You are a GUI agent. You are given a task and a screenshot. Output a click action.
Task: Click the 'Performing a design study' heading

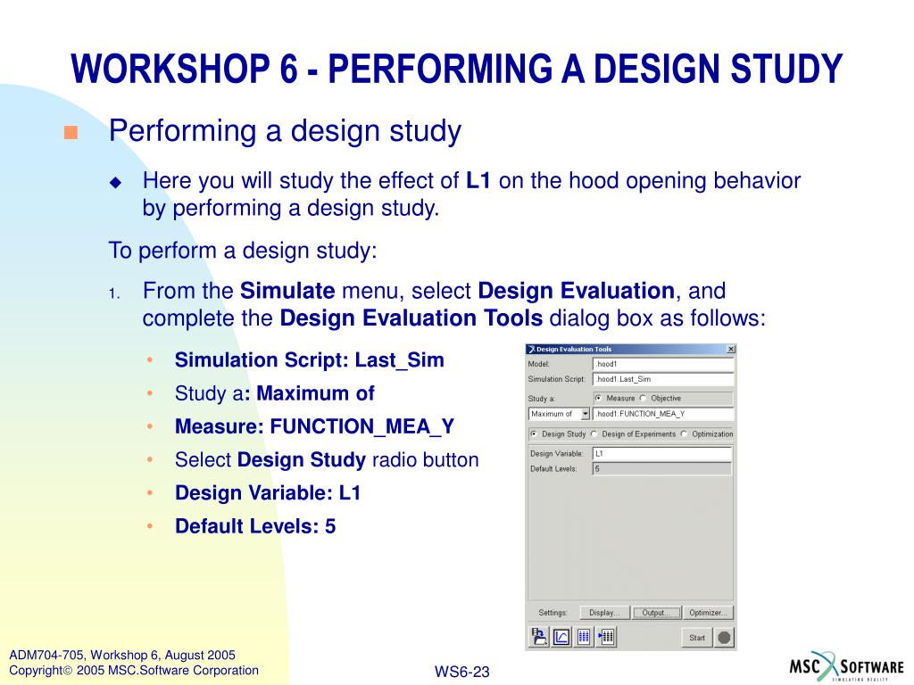(285, 130)
